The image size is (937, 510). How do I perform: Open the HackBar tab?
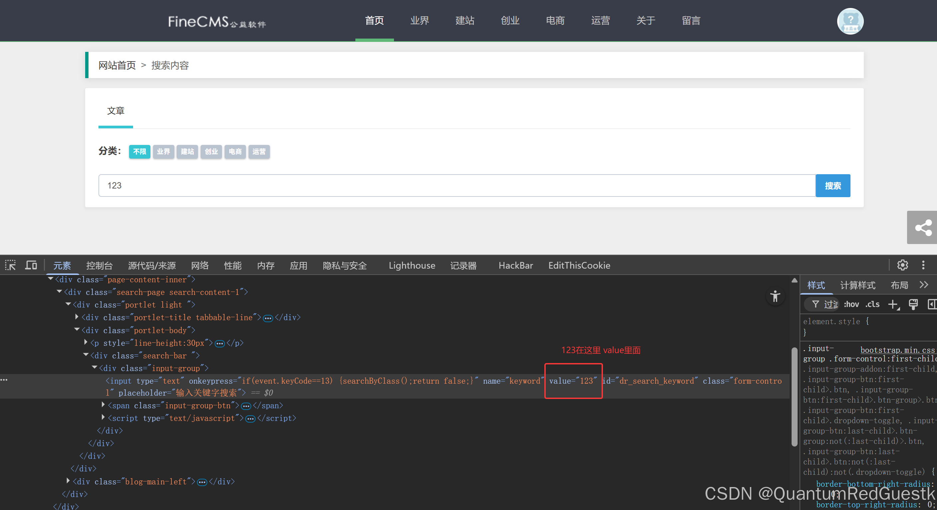[515, 266]
